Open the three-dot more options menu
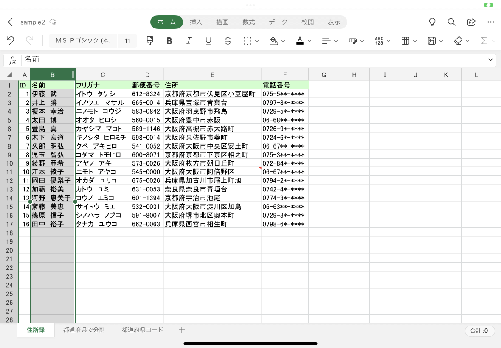This screenshot has width=501, height=348. [x=491, y=22]
